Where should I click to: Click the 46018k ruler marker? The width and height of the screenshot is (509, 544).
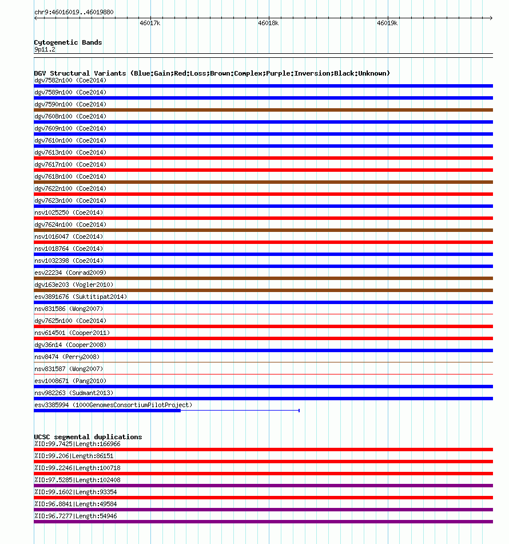click(269, 23)
